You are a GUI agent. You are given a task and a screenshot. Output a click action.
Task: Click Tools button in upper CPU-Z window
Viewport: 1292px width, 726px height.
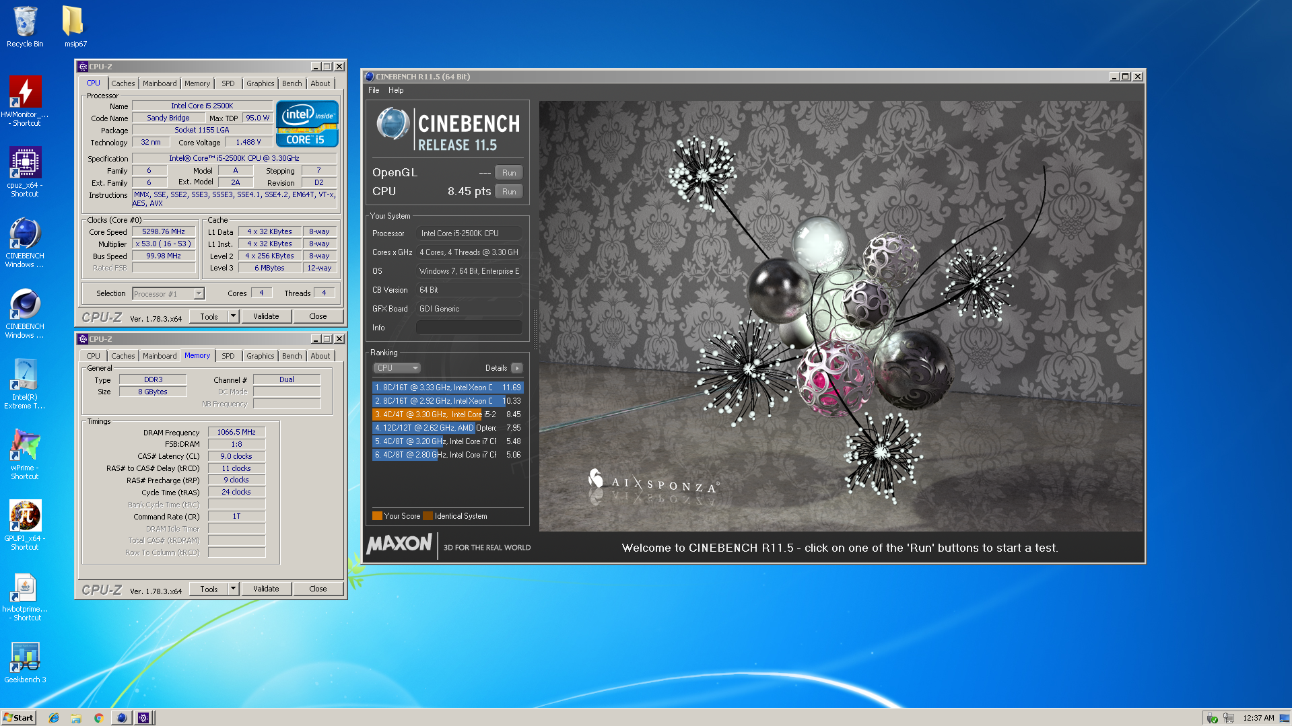coord(209,316)
